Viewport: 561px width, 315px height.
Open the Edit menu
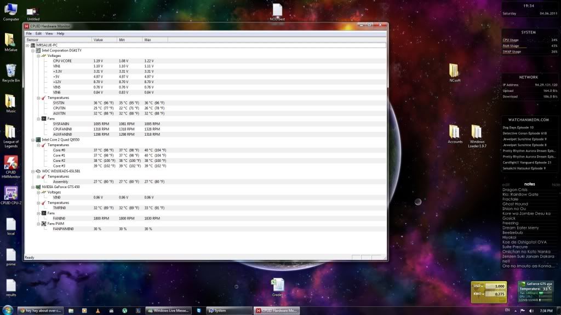pyautogui.click(x=38, y=33)
